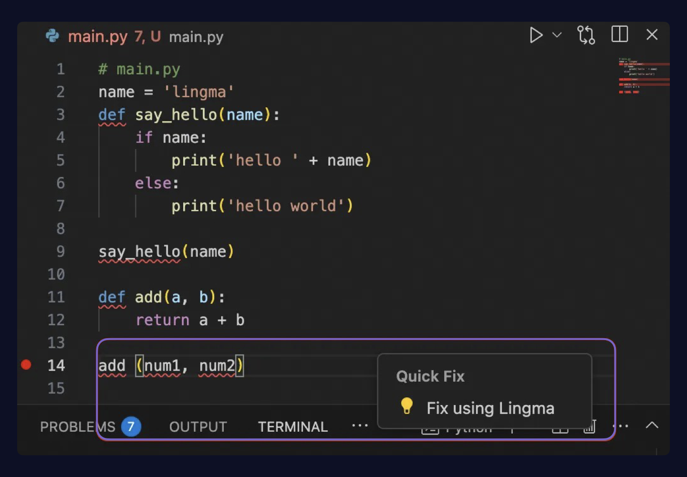Click line number 14 in the gutter
687x477 pixels.
point(56,365)
